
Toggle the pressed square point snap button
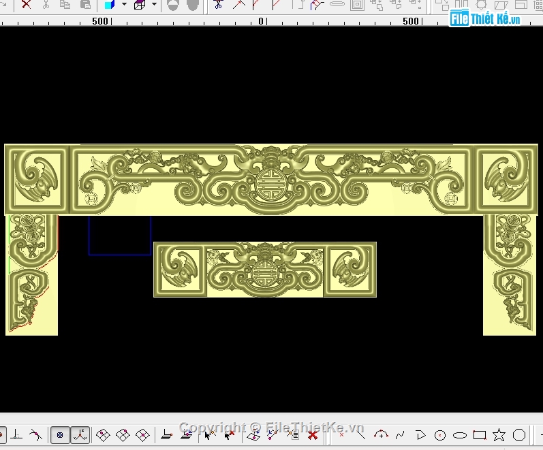click(x=60, y=434)
